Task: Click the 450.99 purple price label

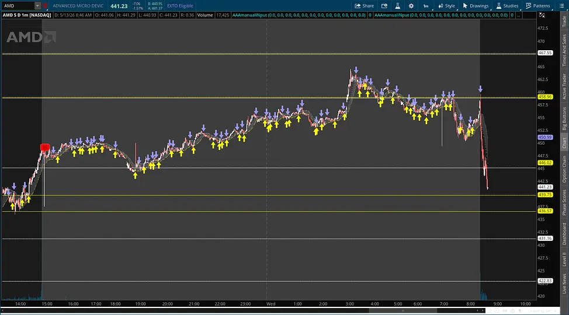Action: (545, 138)
